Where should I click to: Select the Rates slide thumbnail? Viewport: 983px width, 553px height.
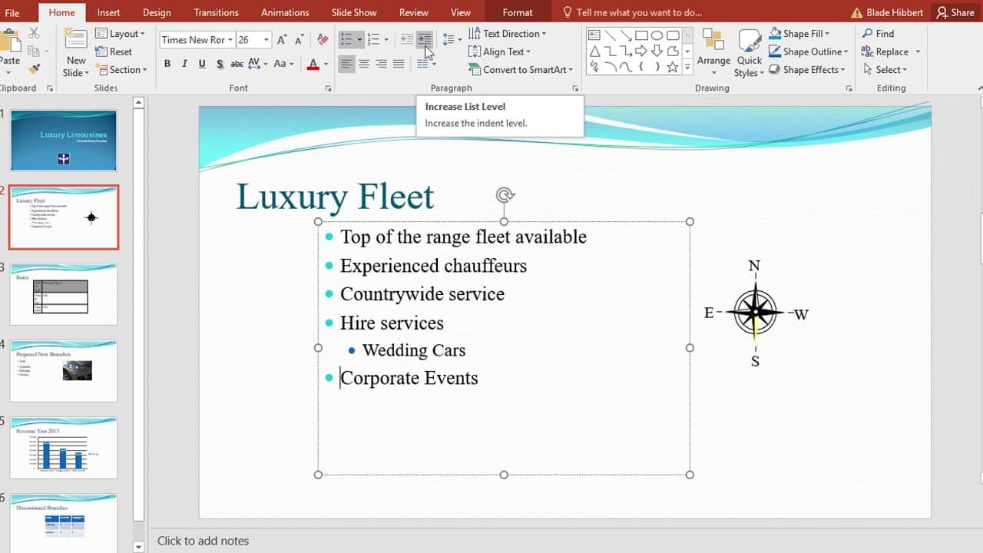pos(64,294)
